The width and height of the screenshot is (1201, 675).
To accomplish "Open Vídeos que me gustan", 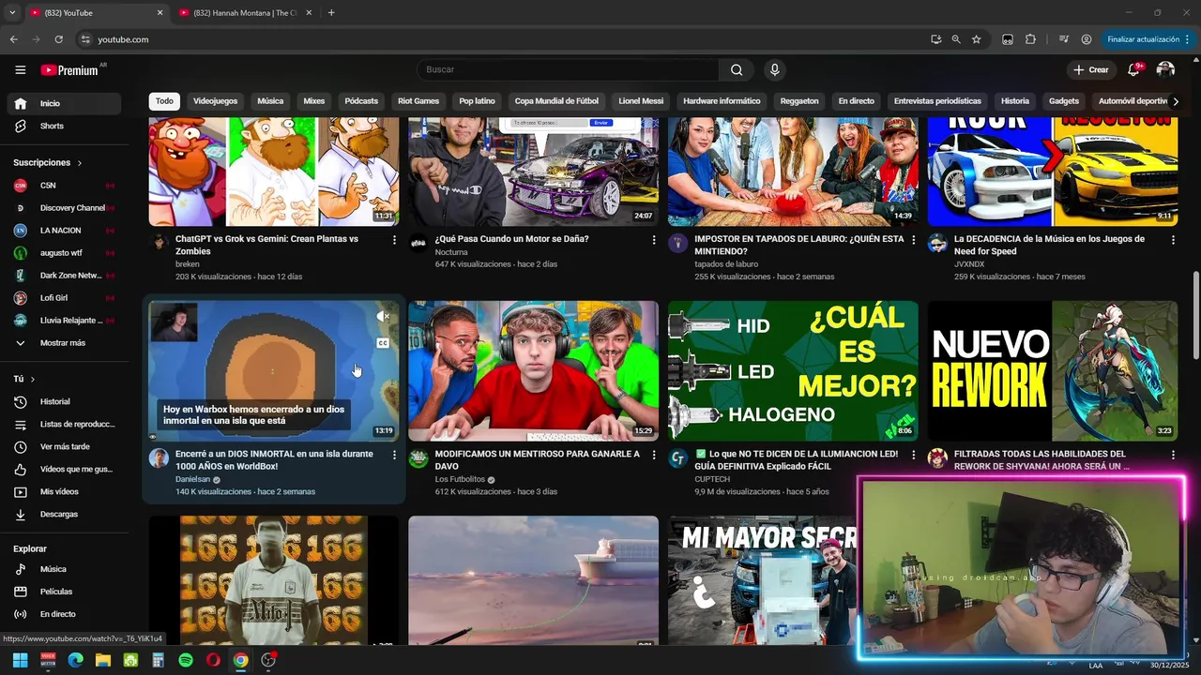I will click(64, 469).
